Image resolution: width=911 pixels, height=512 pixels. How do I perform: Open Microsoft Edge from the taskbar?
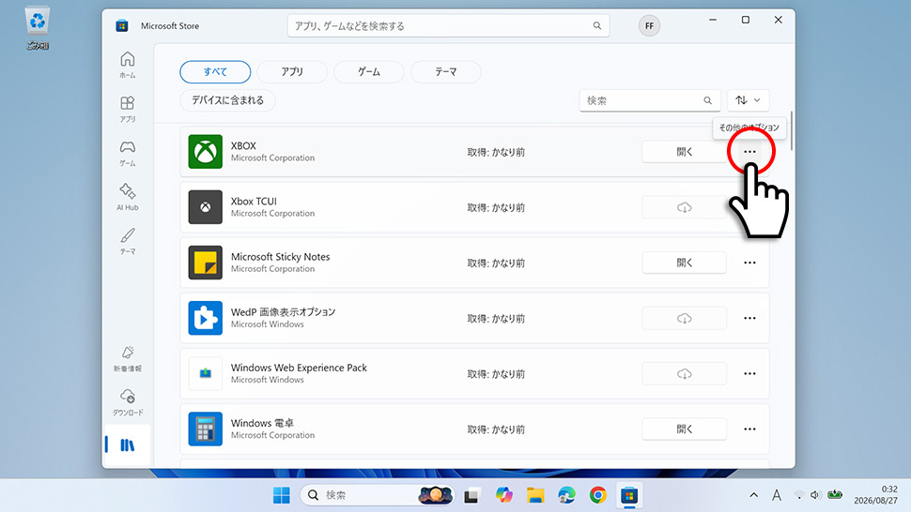566,495
